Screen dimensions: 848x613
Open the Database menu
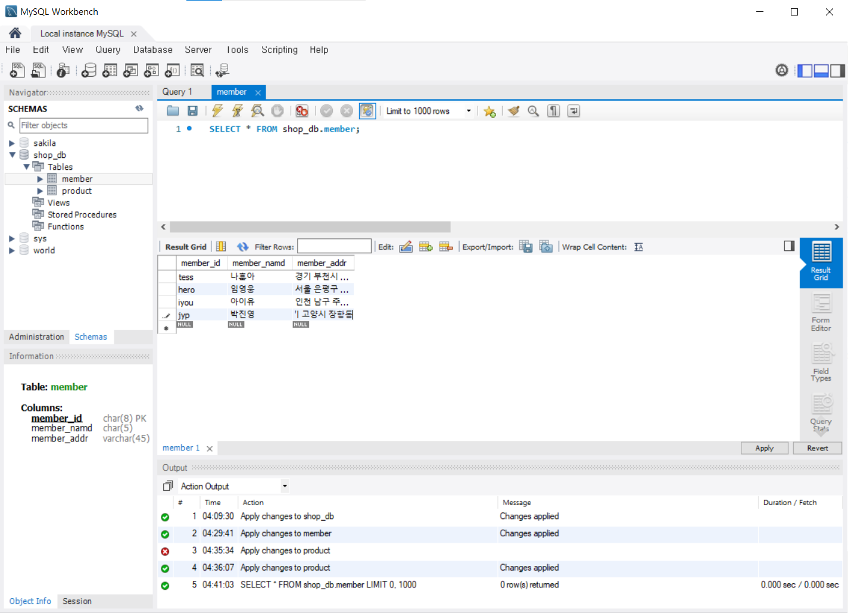[153, 50]
